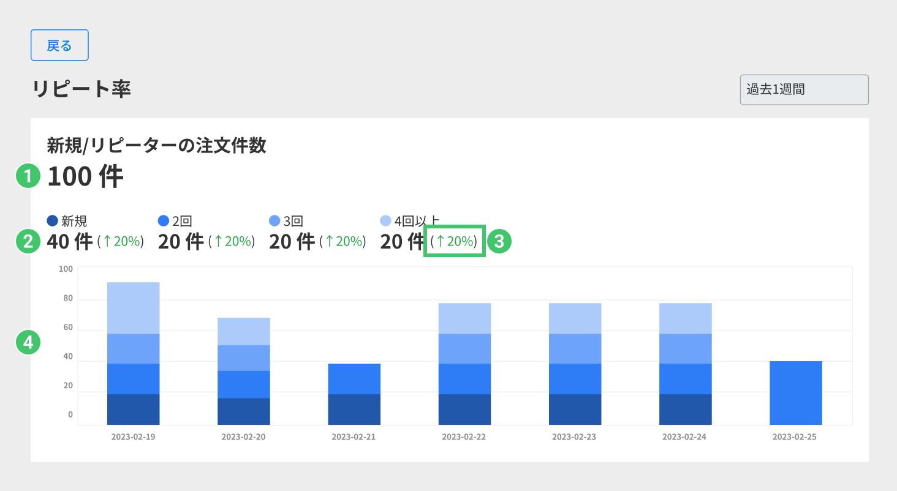This screenshot has height=491, width=897.
Task: Click green annotation badge number 1
Action: [x=28, y=177]
